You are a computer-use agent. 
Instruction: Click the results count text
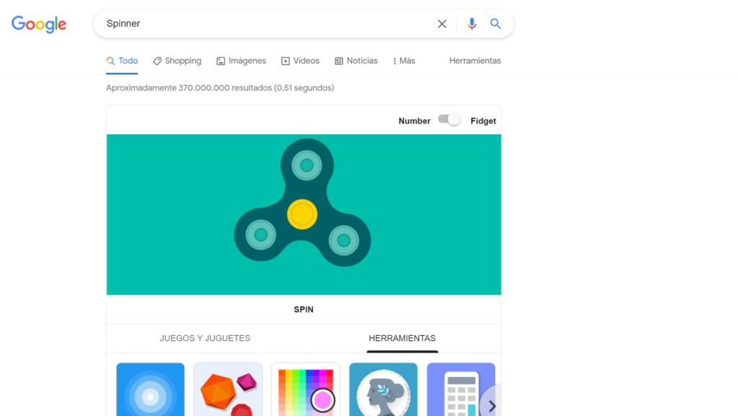click(220, 87)
